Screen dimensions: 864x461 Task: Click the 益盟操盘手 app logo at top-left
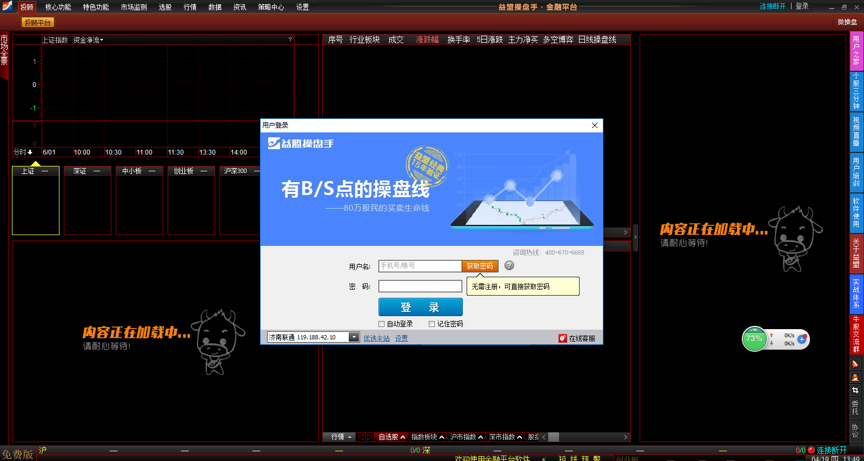click(8, 6)
